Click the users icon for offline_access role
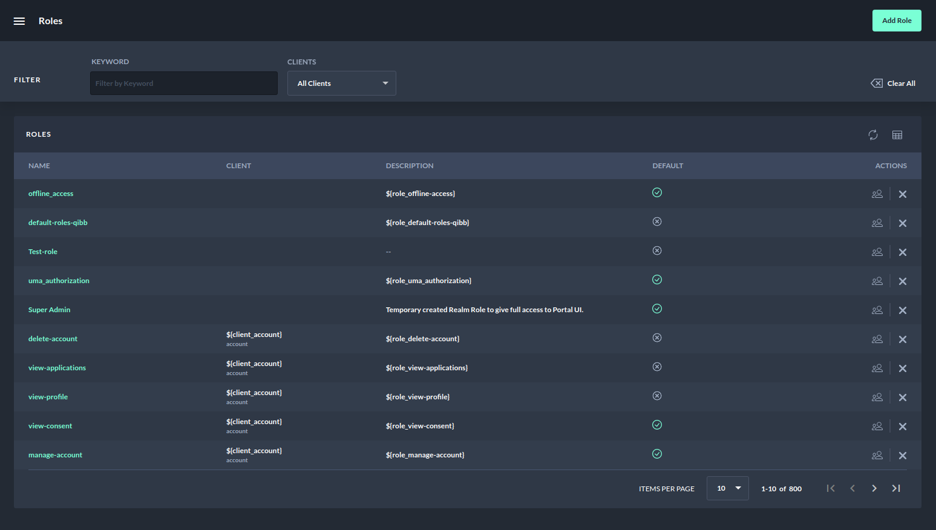 click(x=877, y=194)
